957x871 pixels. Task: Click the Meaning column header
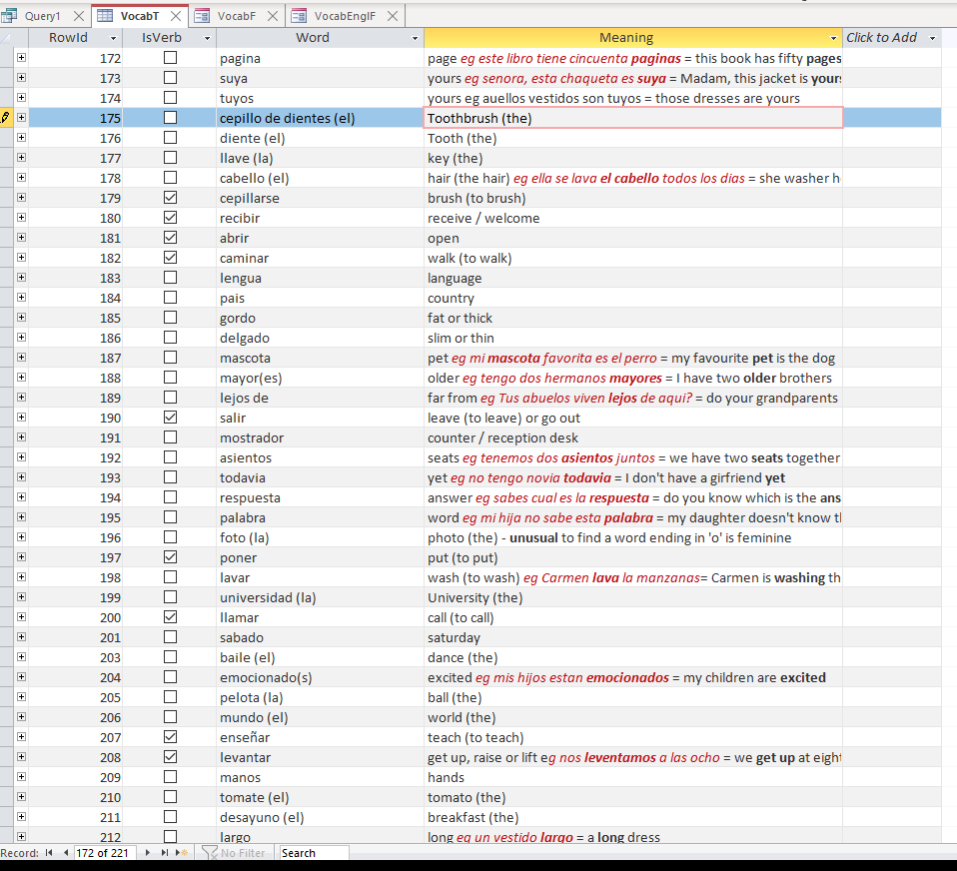(626, 38)
